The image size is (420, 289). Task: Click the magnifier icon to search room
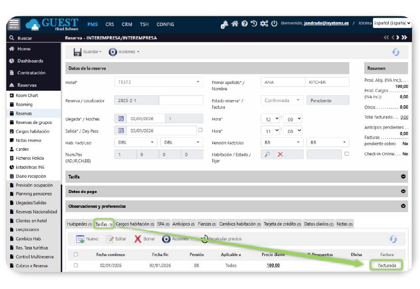tap(267, 154)
